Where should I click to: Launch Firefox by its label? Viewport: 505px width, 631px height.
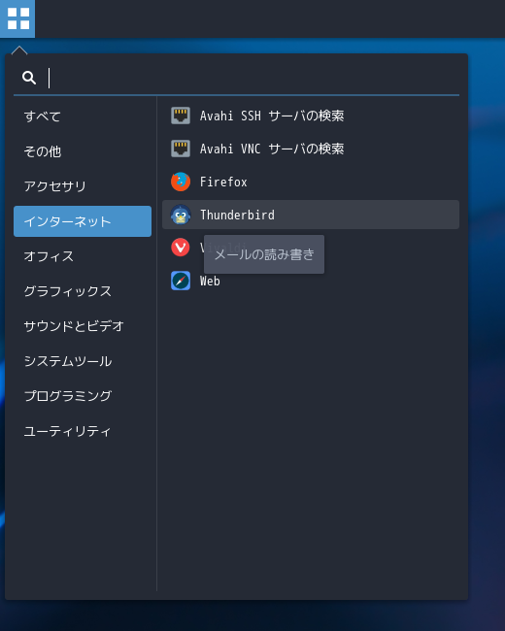pos(223,182)
